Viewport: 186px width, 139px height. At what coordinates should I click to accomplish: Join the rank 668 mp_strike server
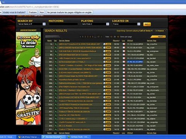(x=107, y=73)
